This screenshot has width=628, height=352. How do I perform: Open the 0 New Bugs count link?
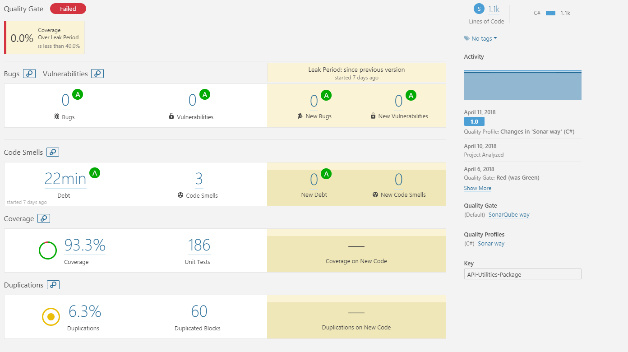click(x=314, y=101)
